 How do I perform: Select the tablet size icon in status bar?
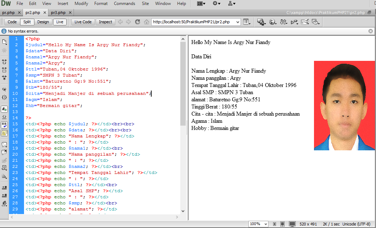(282, 224)
